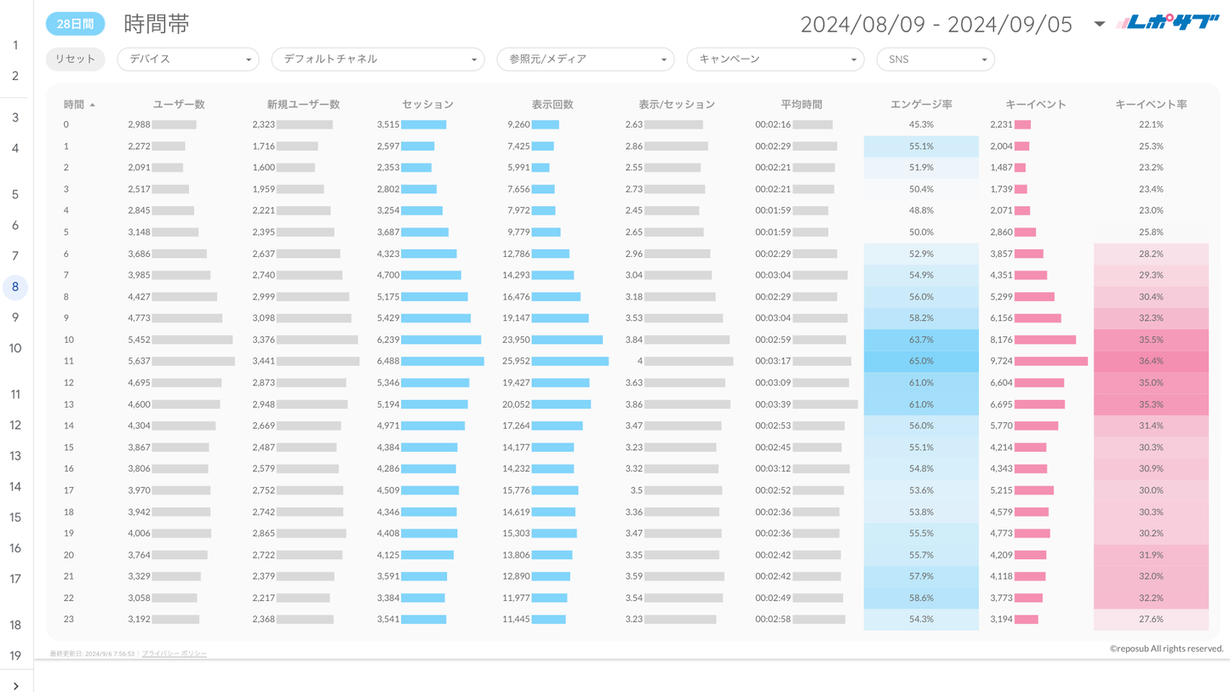Open the デバイス filter dropdown
The image size is (1230, 692).
point(188,60)
